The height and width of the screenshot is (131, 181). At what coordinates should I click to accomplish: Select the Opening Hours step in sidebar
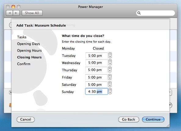29,51
